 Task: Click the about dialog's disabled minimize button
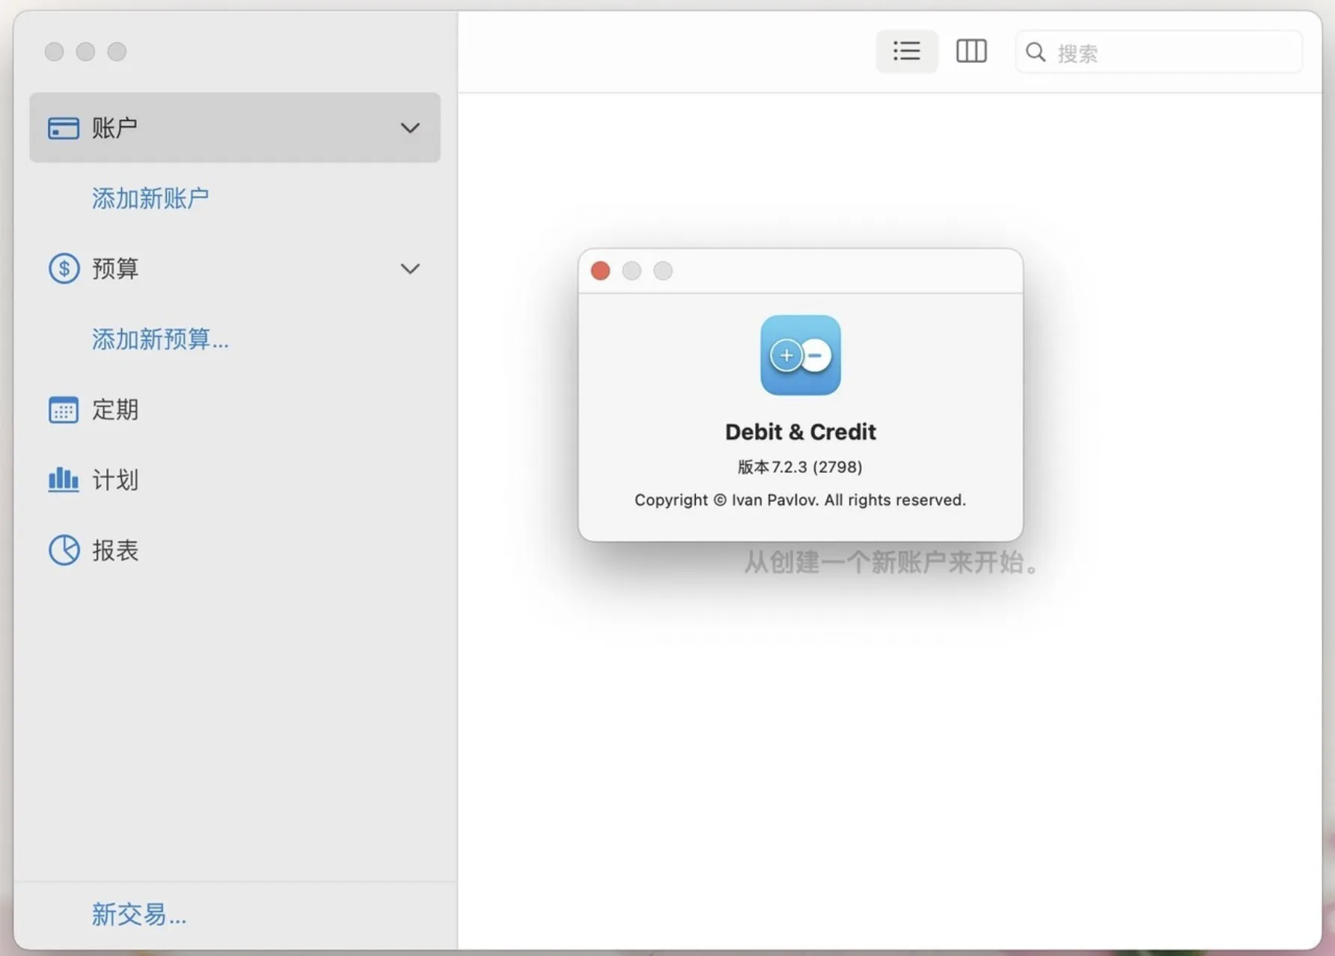[632, 271]
